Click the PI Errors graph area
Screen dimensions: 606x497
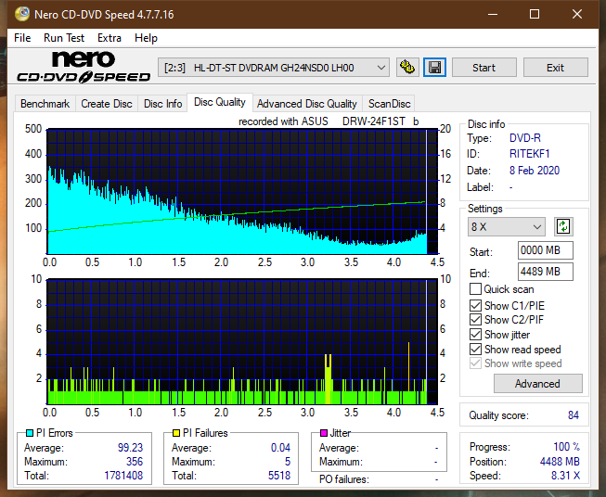[242, 192]
